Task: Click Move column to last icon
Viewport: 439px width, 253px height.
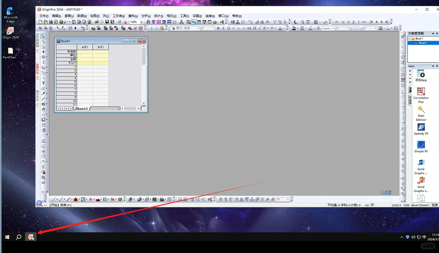Action: [x=387, y=22]
